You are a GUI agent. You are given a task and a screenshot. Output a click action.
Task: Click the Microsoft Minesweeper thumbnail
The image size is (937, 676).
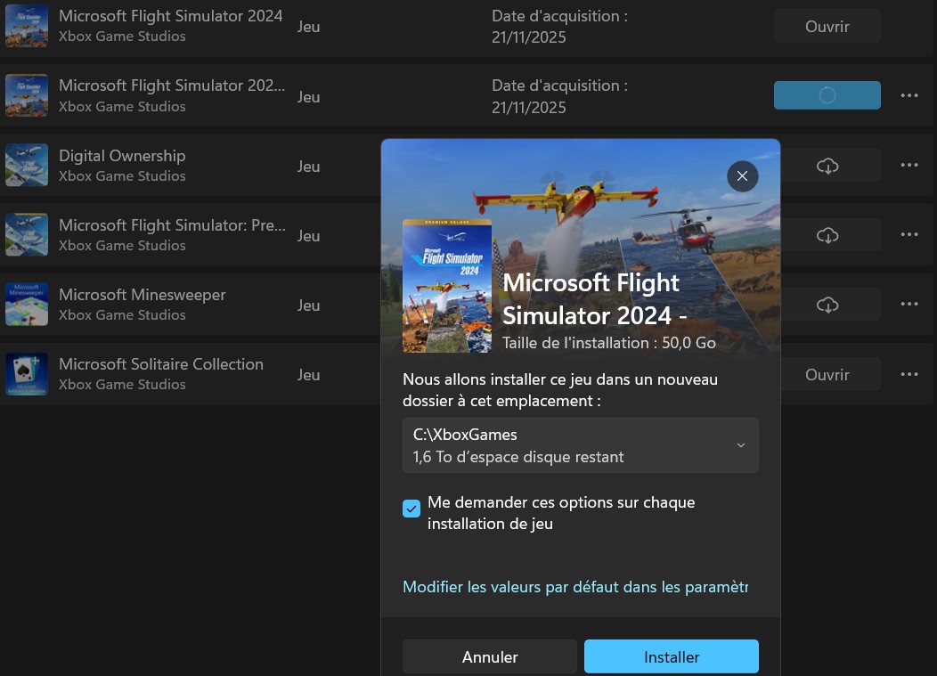[x=27, y=305]
